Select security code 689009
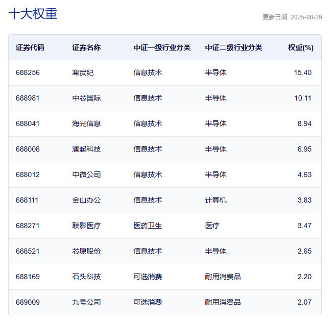Screen dimensions: 335x324 coord(28,302)
